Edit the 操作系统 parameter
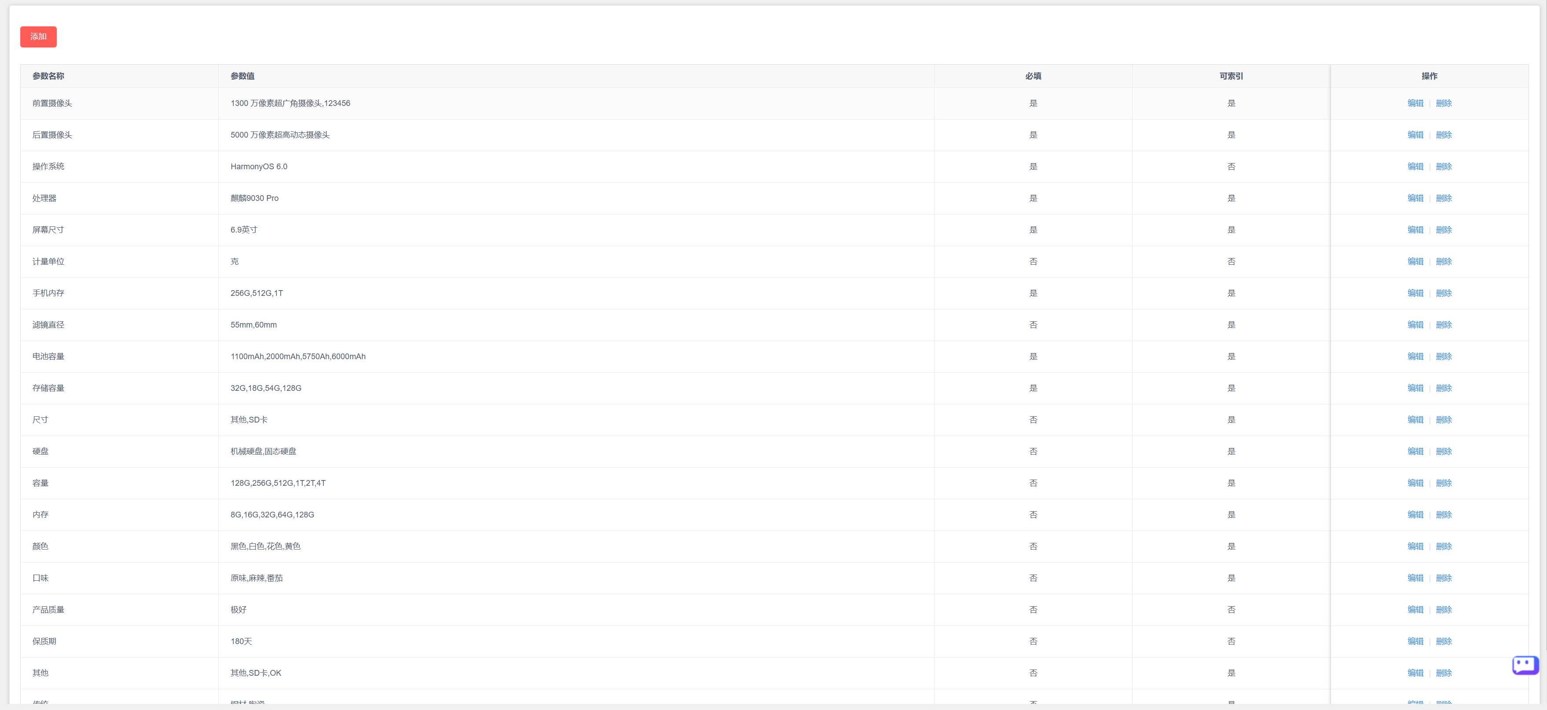This screenshot has height=710, width=1547. (1415, 166)
